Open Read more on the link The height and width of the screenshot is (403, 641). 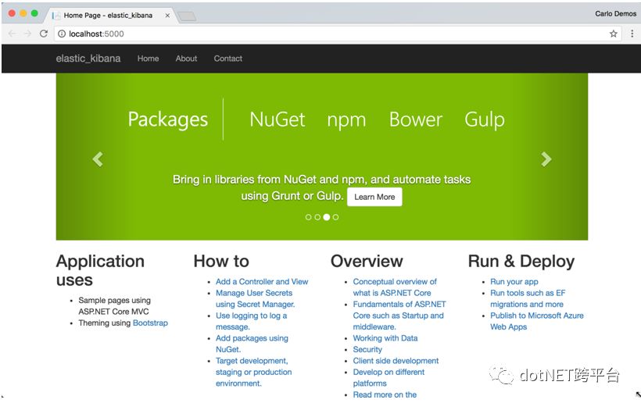(385, 395)
